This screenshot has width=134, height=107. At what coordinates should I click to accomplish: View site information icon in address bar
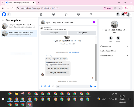coord(18,8)
